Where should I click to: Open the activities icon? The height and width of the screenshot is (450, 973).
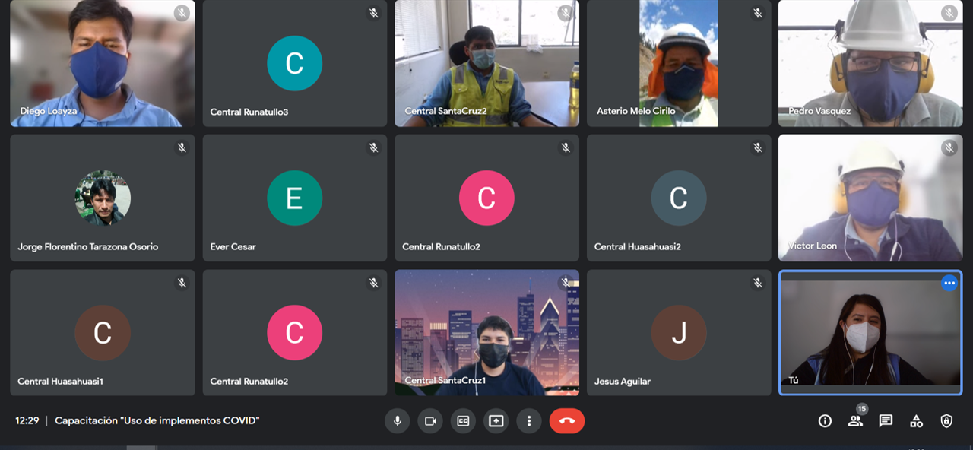coord(916,421)
